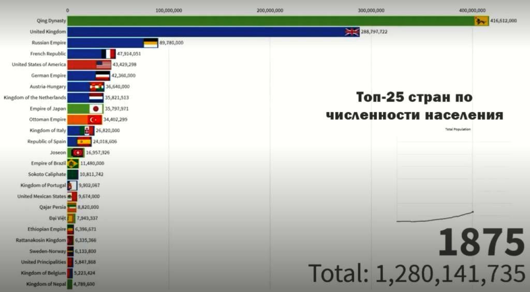Click the United Kingdom Union Jack flag
Screen dimensions: 530x292
[x=352, y=32]
